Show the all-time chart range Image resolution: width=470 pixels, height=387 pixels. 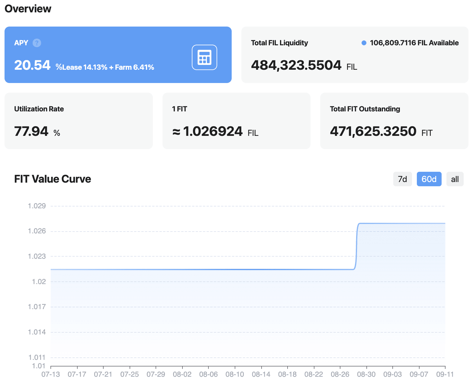coord(455,179)
